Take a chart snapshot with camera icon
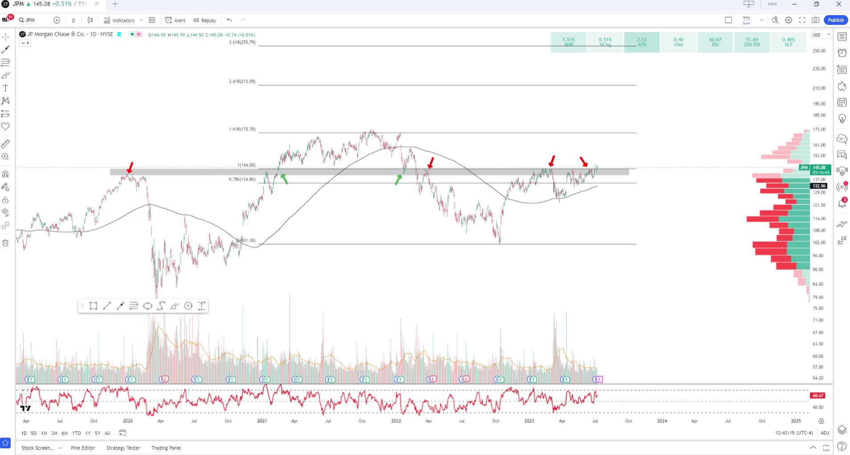The image size is (850, 455). (815, 20)
